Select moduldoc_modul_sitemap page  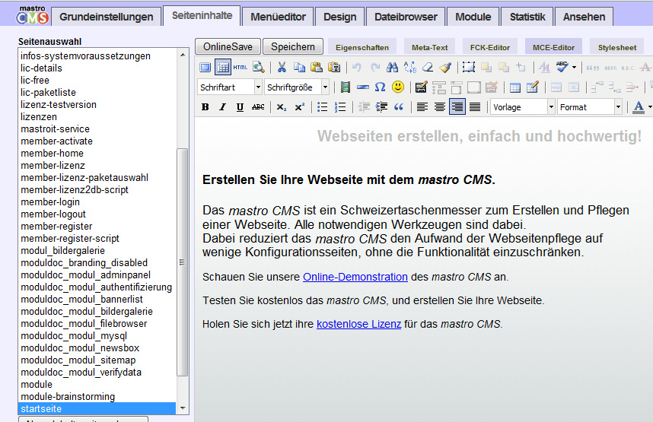97,360
